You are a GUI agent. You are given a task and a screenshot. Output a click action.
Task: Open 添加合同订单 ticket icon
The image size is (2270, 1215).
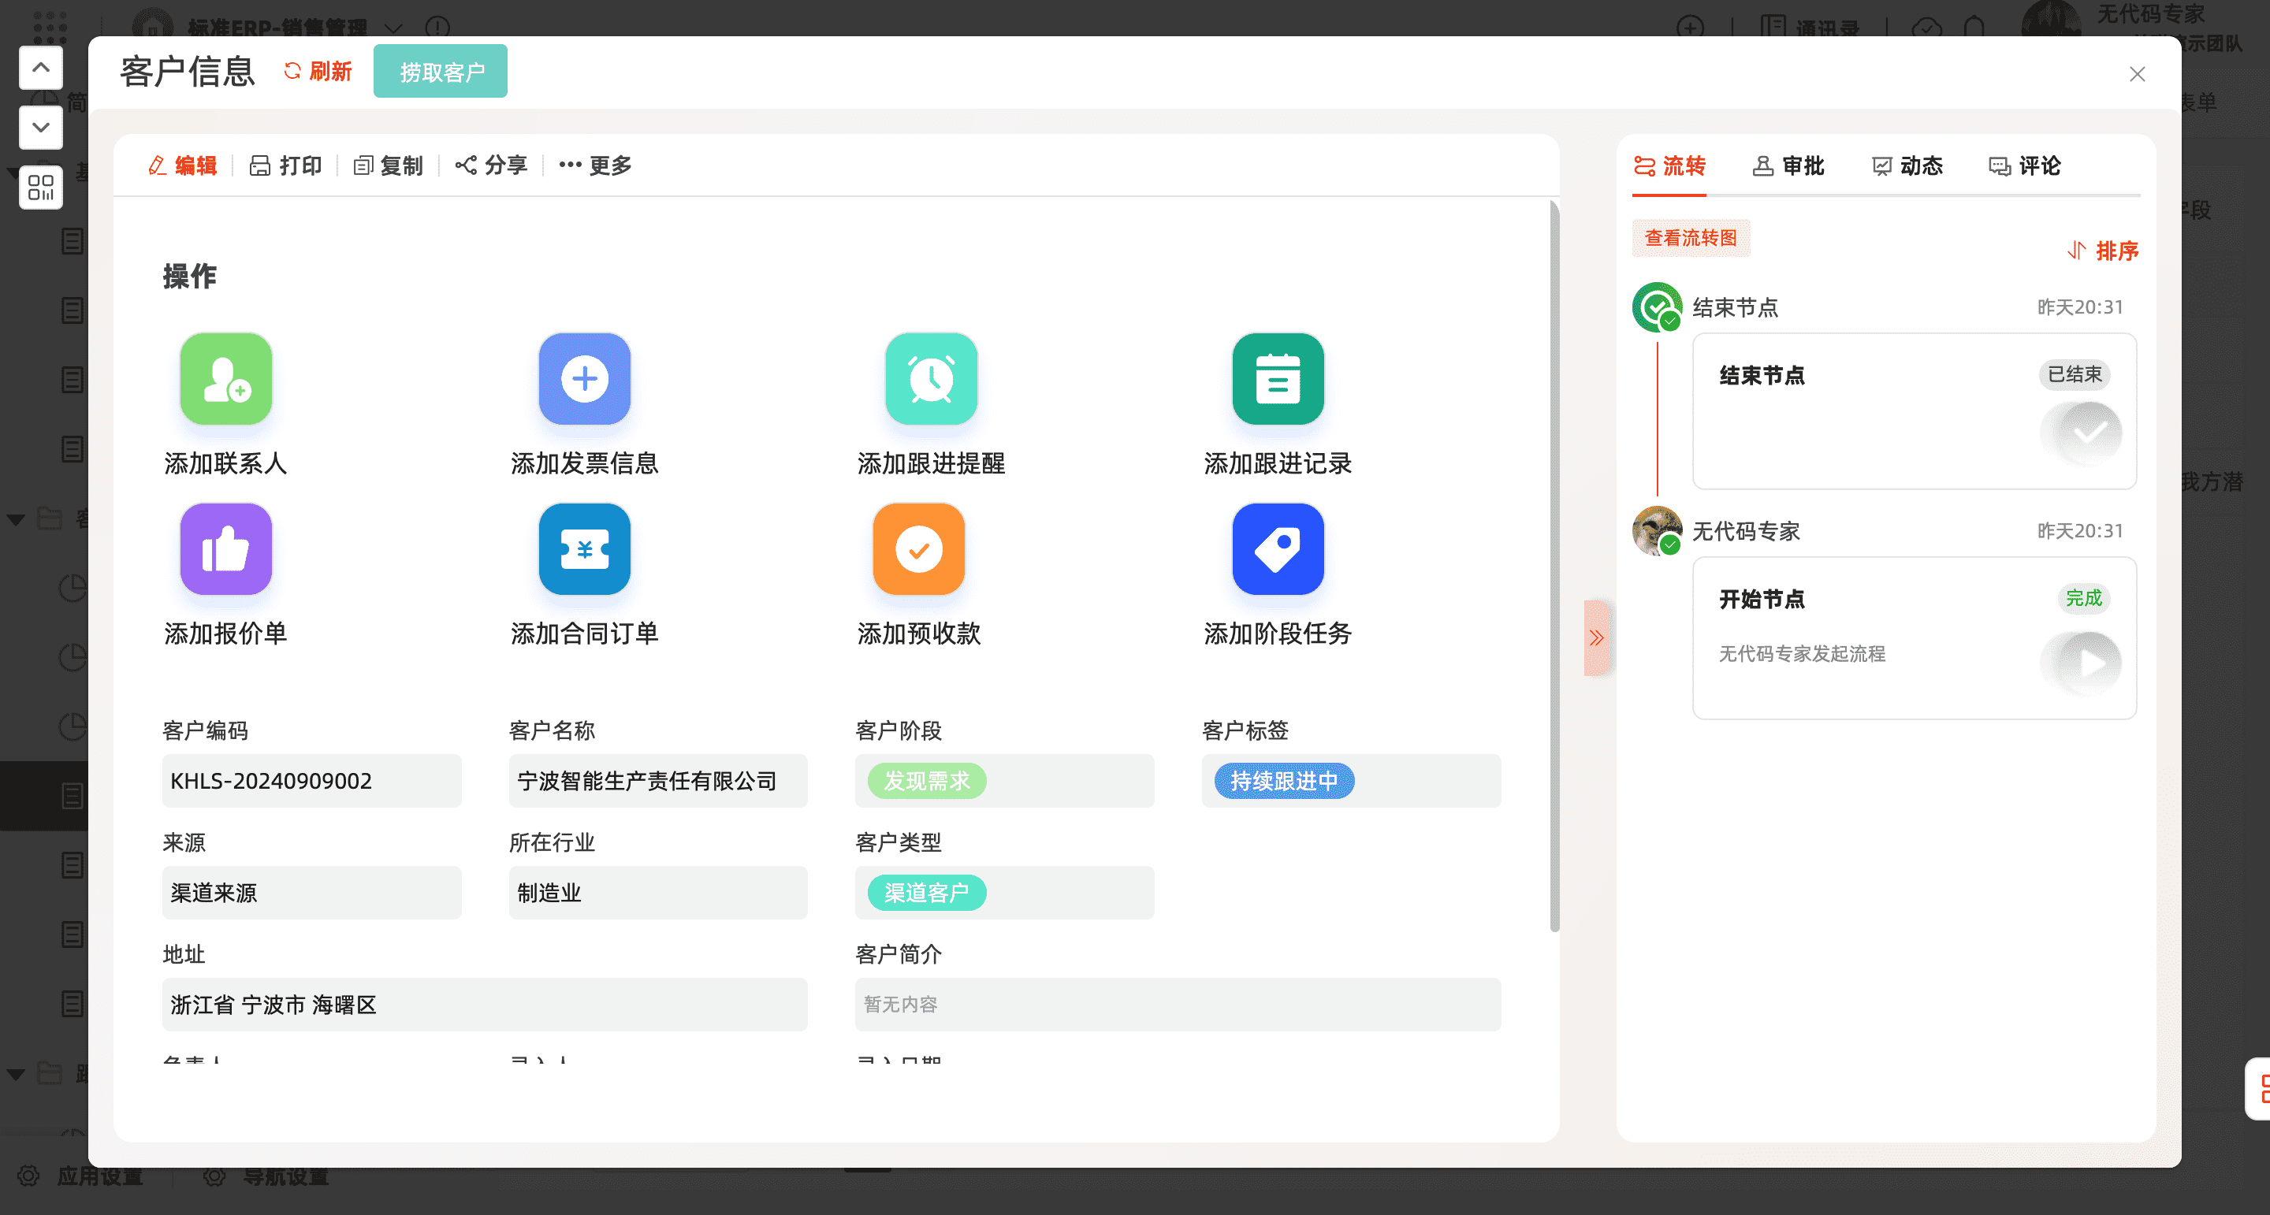(584, 549)
